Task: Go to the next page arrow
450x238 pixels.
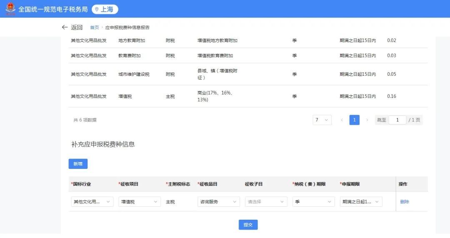Action: coord(367,120)
